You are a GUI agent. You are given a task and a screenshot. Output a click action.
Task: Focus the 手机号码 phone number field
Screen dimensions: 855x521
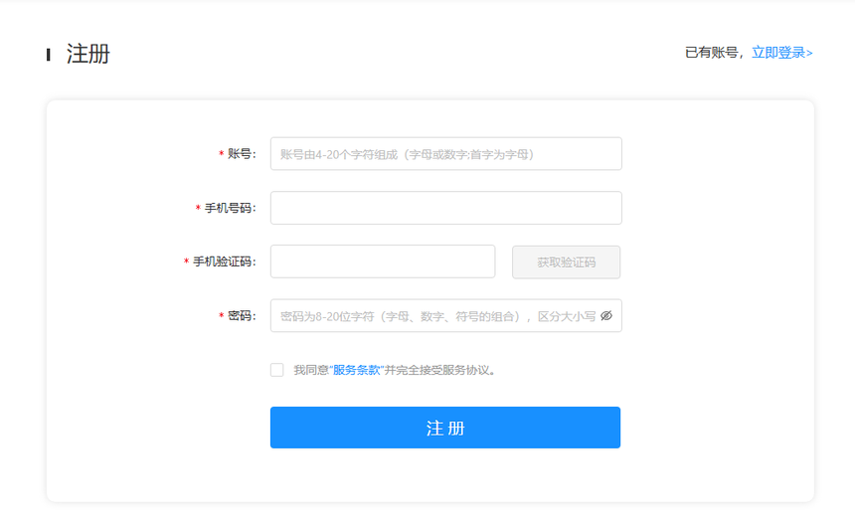(445, 208)
